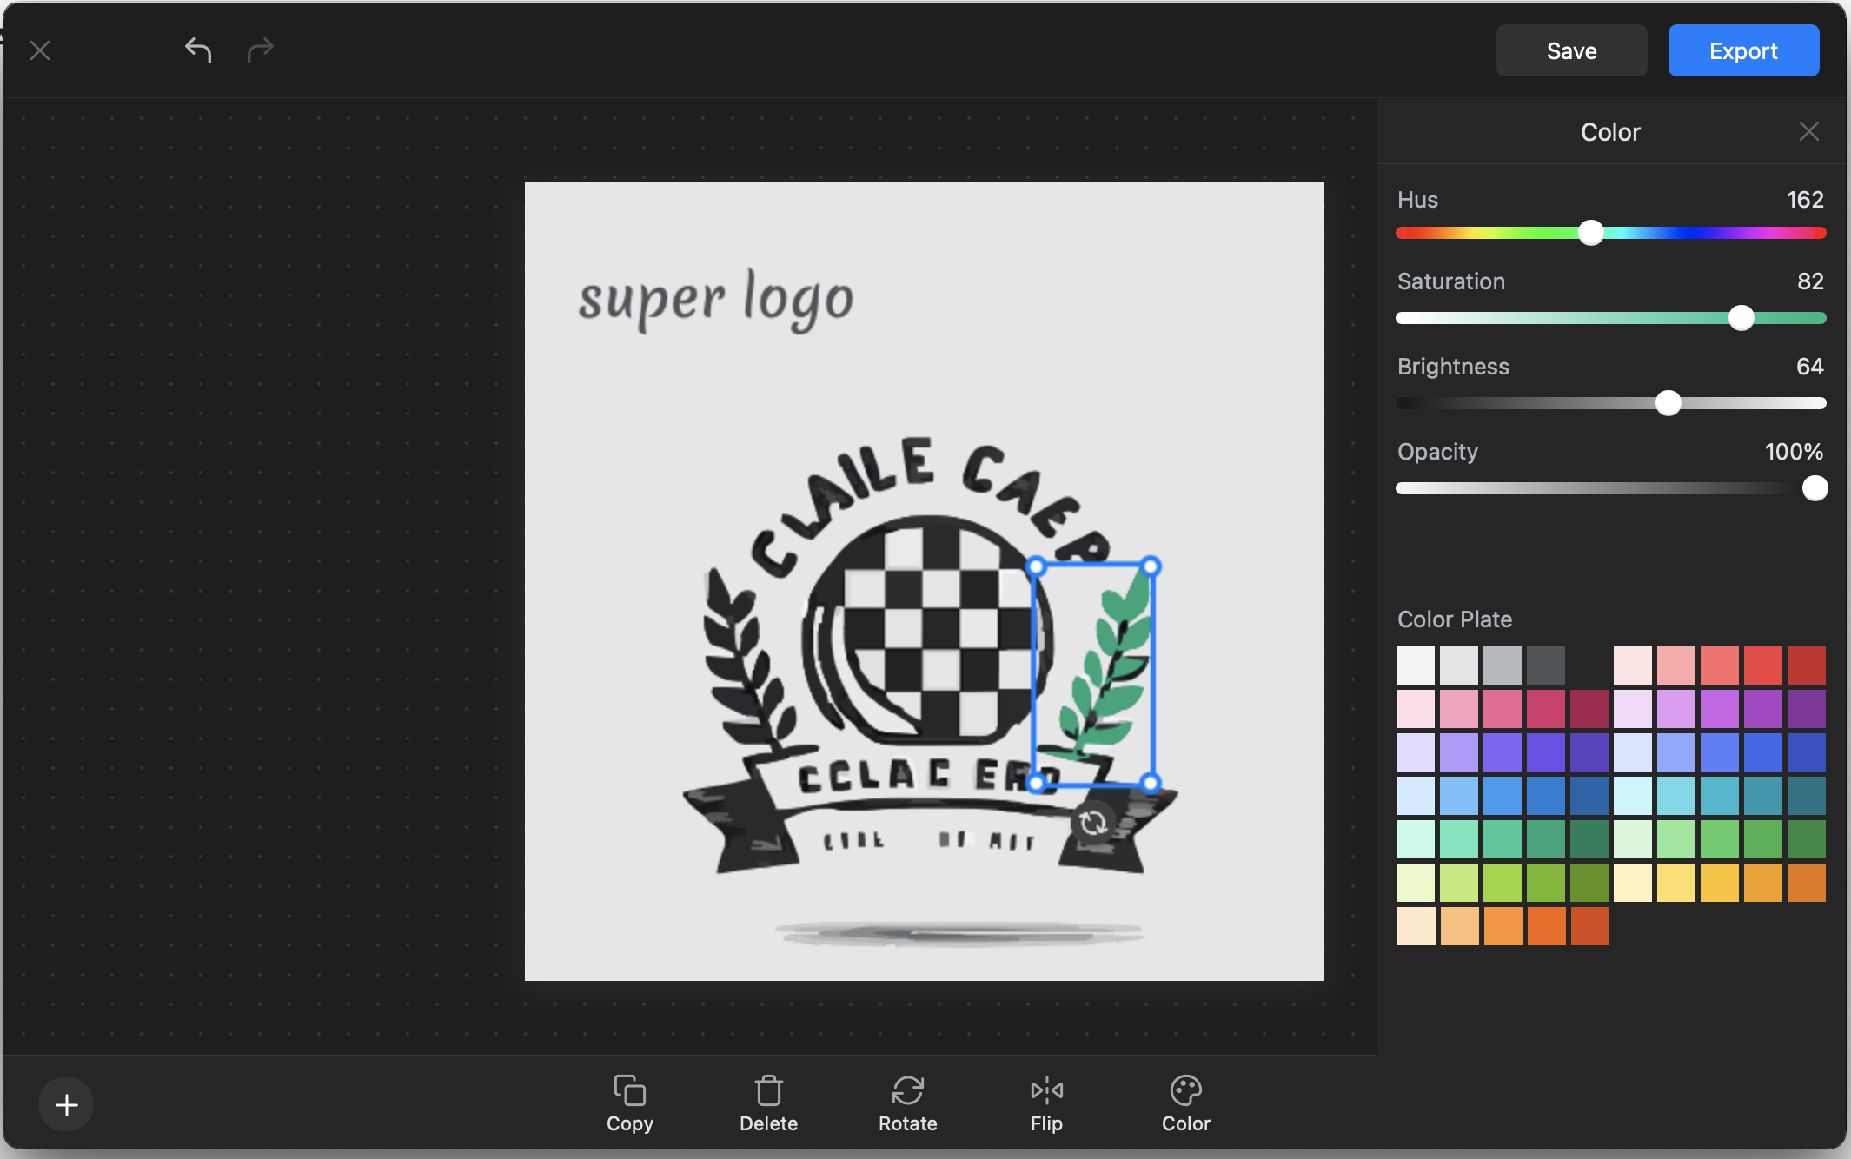Viewport: 1851px width, 1159px height.
Task: Click the Brightness slider handle
Action: pyautogui.click(x=1668, y=403)
